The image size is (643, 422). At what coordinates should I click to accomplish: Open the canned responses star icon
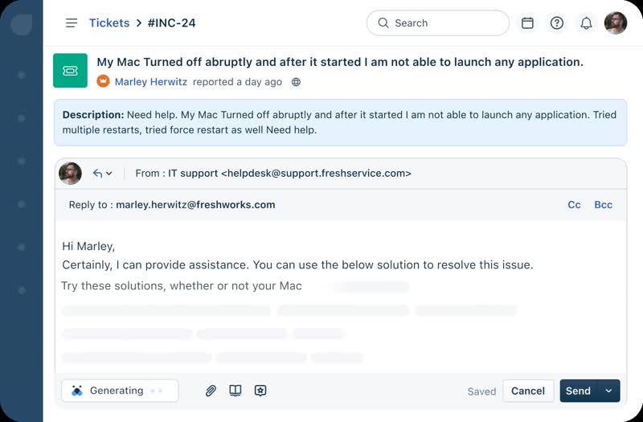coord(260,391)
